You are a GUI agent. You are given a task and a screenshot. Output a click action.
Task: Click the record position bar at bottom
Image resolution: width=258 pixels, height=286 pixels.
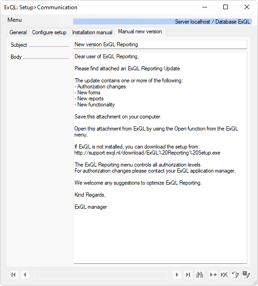pos(101,275)
